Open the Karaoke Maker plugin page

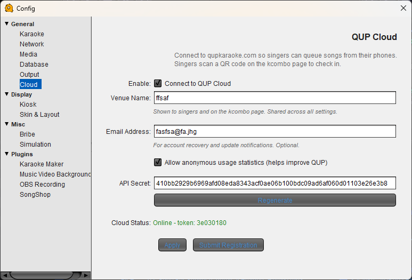pos(42,164)
